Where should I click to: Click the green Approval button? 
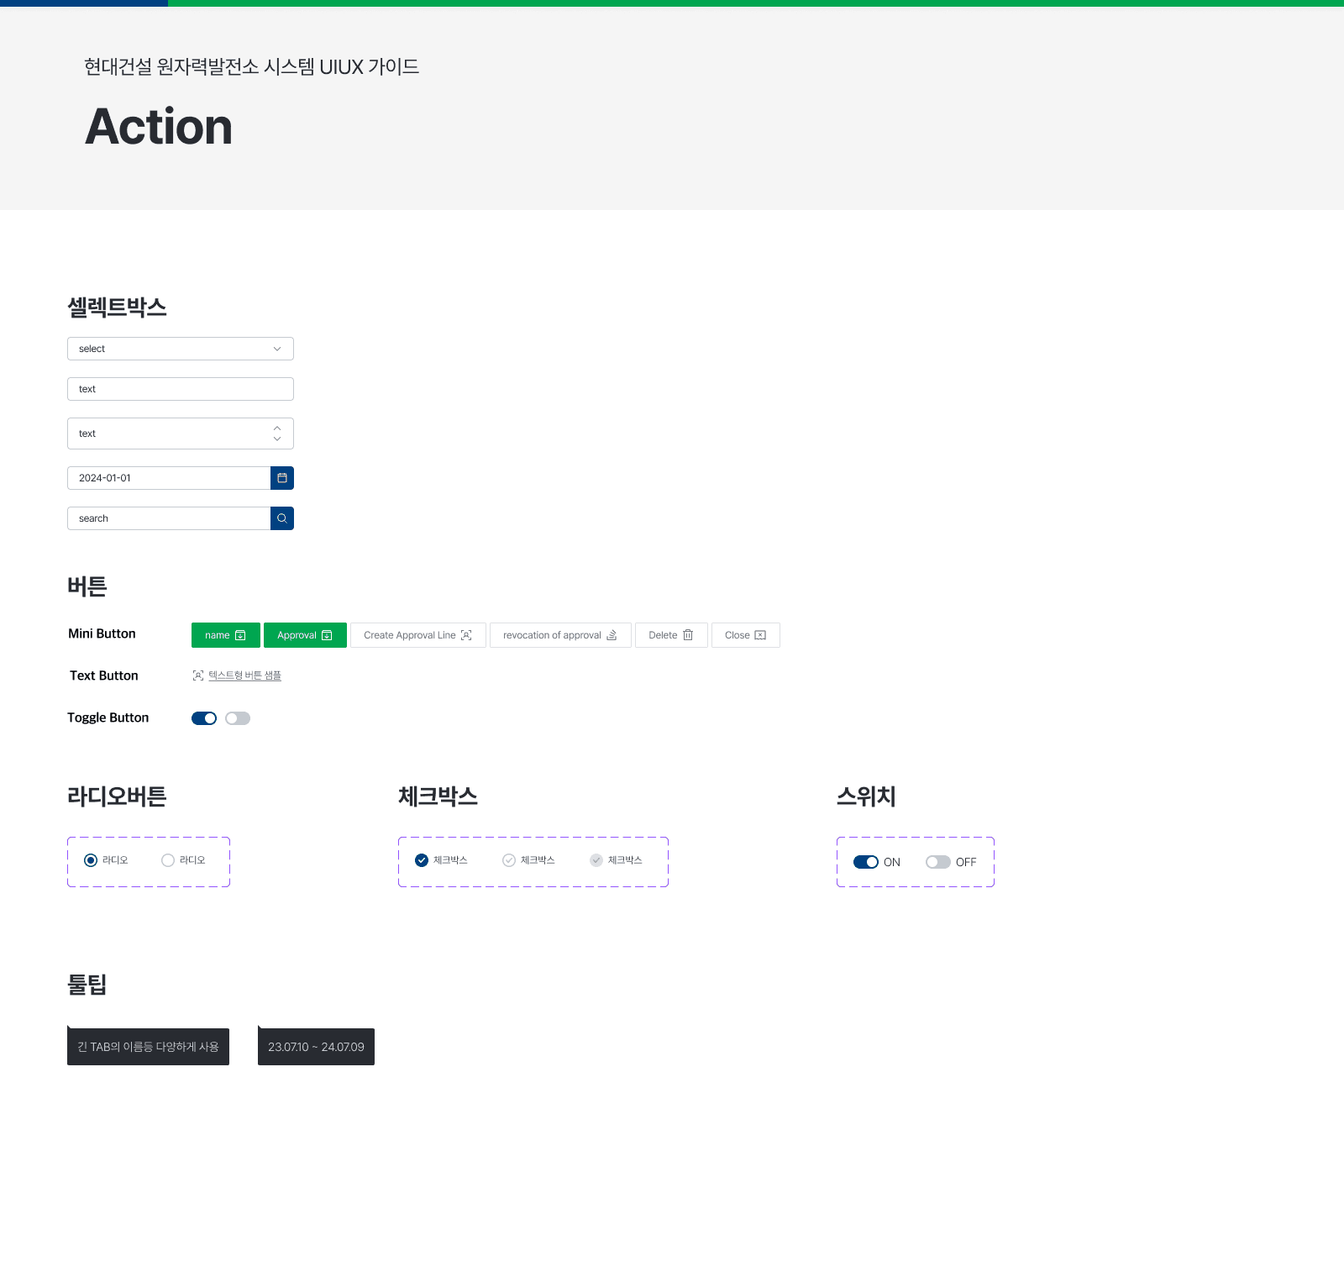click(305, 635)
